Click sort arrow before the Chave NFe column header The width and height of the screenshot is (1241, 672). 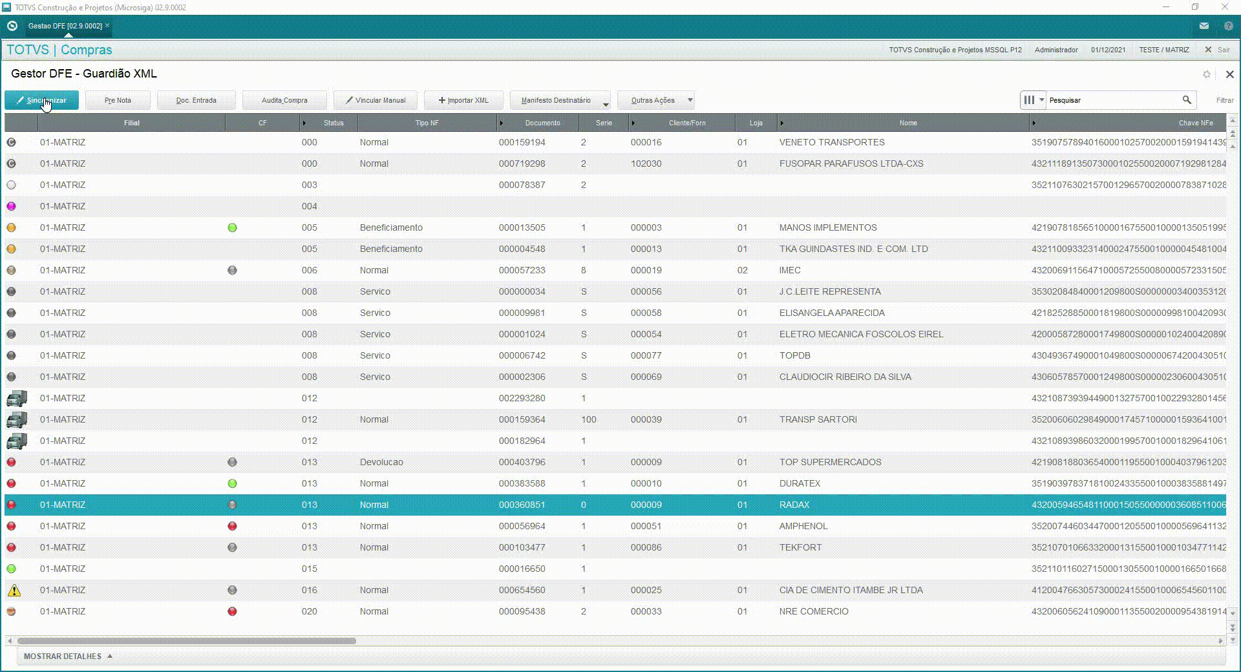pos(1034,123)
